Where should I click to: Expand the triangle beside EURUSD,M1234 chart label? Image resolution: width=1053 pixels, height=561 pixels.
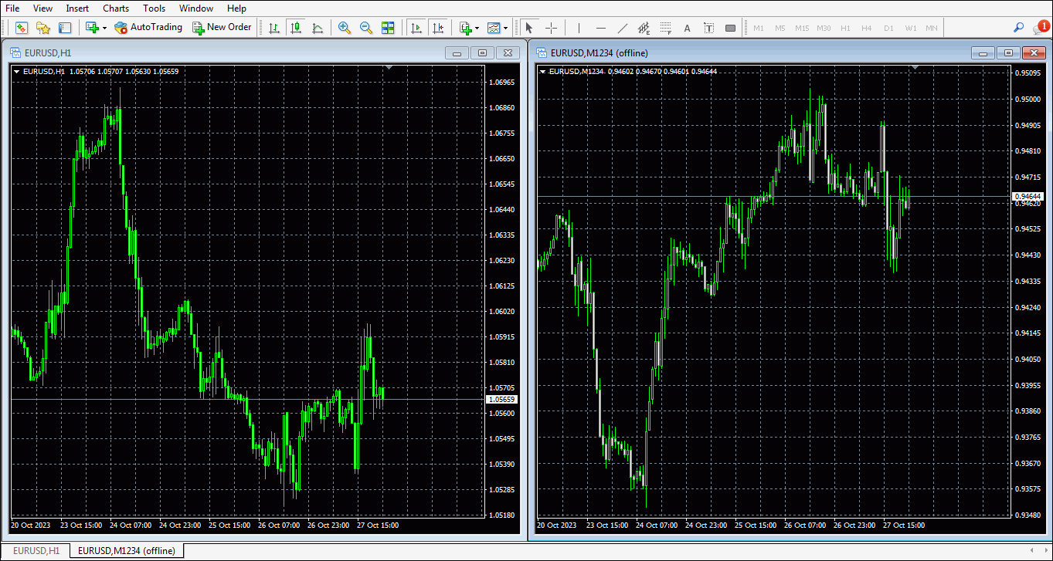542,72
